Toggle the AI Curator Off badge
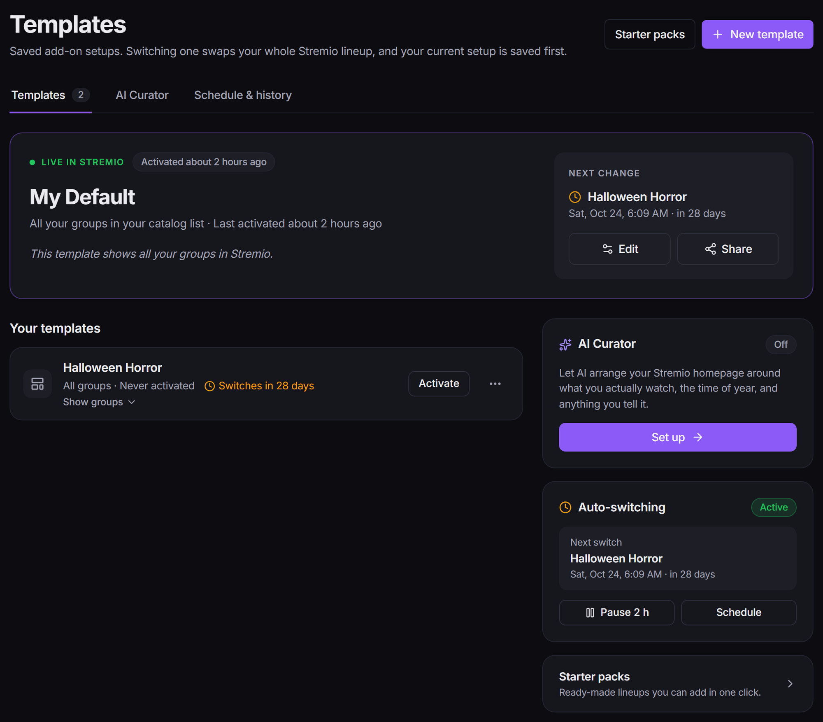Viewport: 823px width, 722px height. pos(781,345)
